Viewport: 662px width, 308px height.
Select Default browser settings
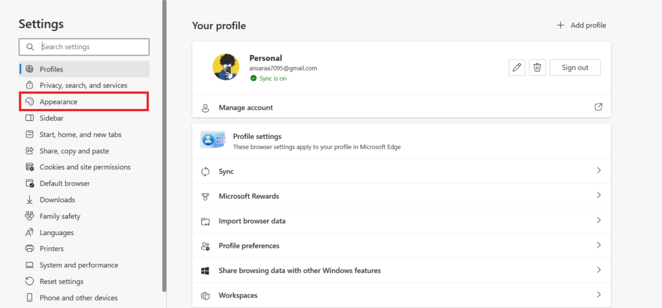pyautogui.click(x=84, y=183)
